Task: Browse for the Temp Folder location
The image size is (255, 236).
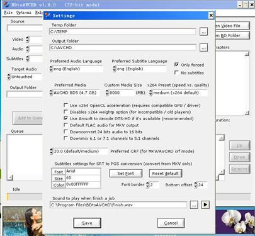Action: [x=203, y=32]
